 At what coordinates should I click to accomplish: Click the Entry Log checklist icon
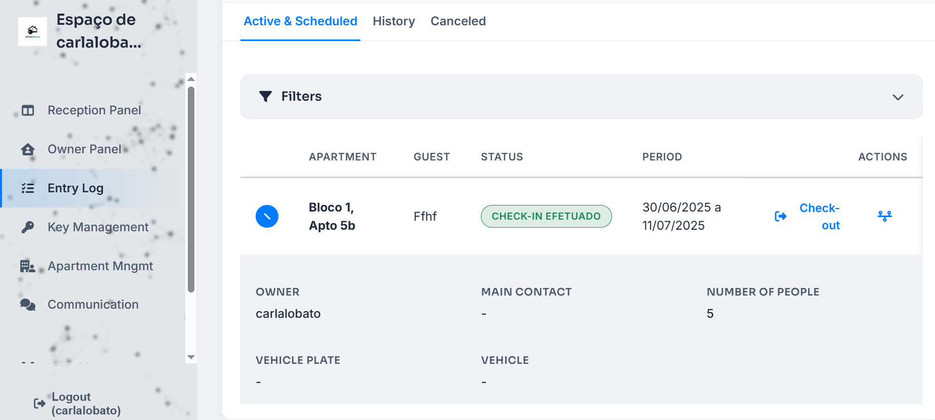point(28,188)
